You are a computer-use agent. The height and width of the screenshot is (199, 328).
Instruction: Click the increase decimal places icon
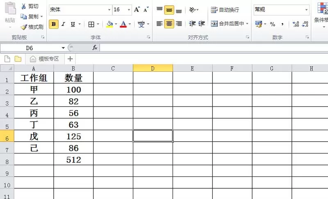[x=296, y=24]
